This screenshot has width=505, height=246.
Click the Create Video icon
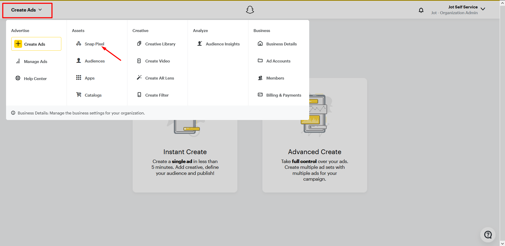(x=139, y=61)
